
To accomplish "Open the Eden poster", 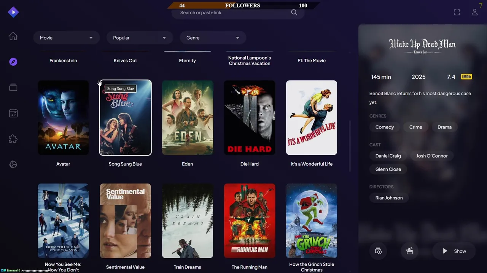I will pyautogui.click(x=188, y=118).
